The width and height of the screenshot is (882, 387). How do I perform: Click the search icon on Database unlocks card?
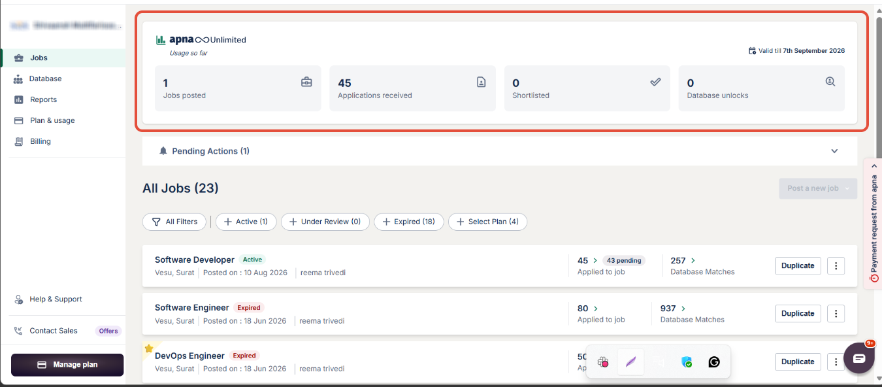tap(830, 82)
